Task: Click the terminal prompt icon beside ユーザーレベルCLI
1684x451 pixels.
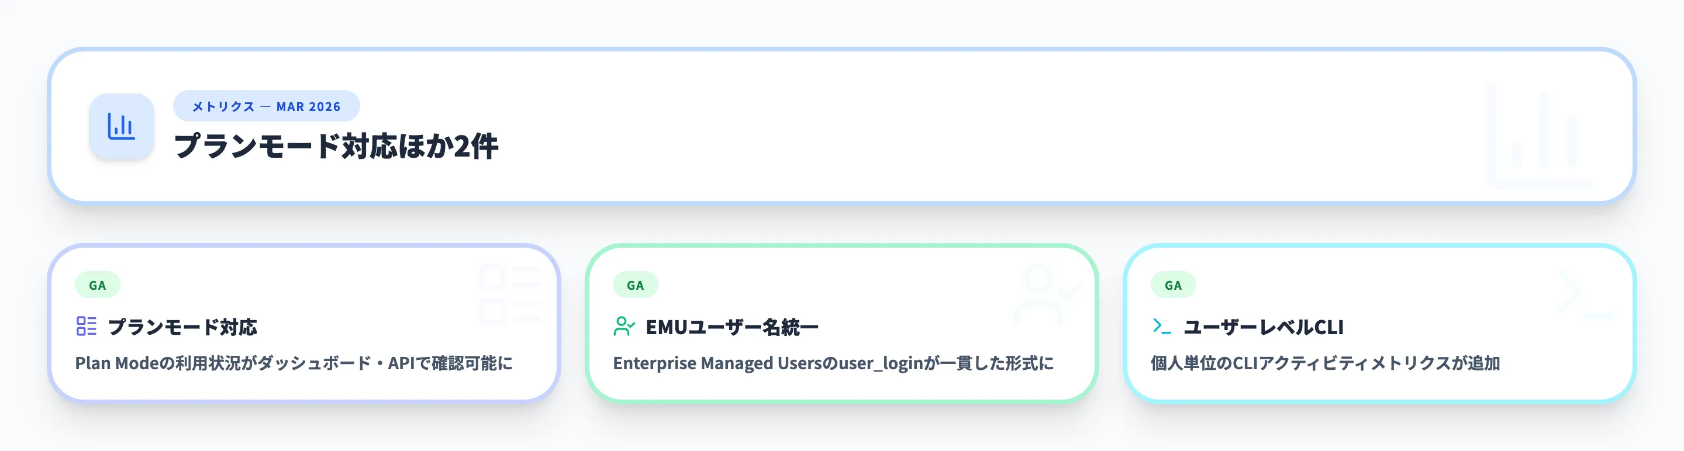Action: [1162, 325]
